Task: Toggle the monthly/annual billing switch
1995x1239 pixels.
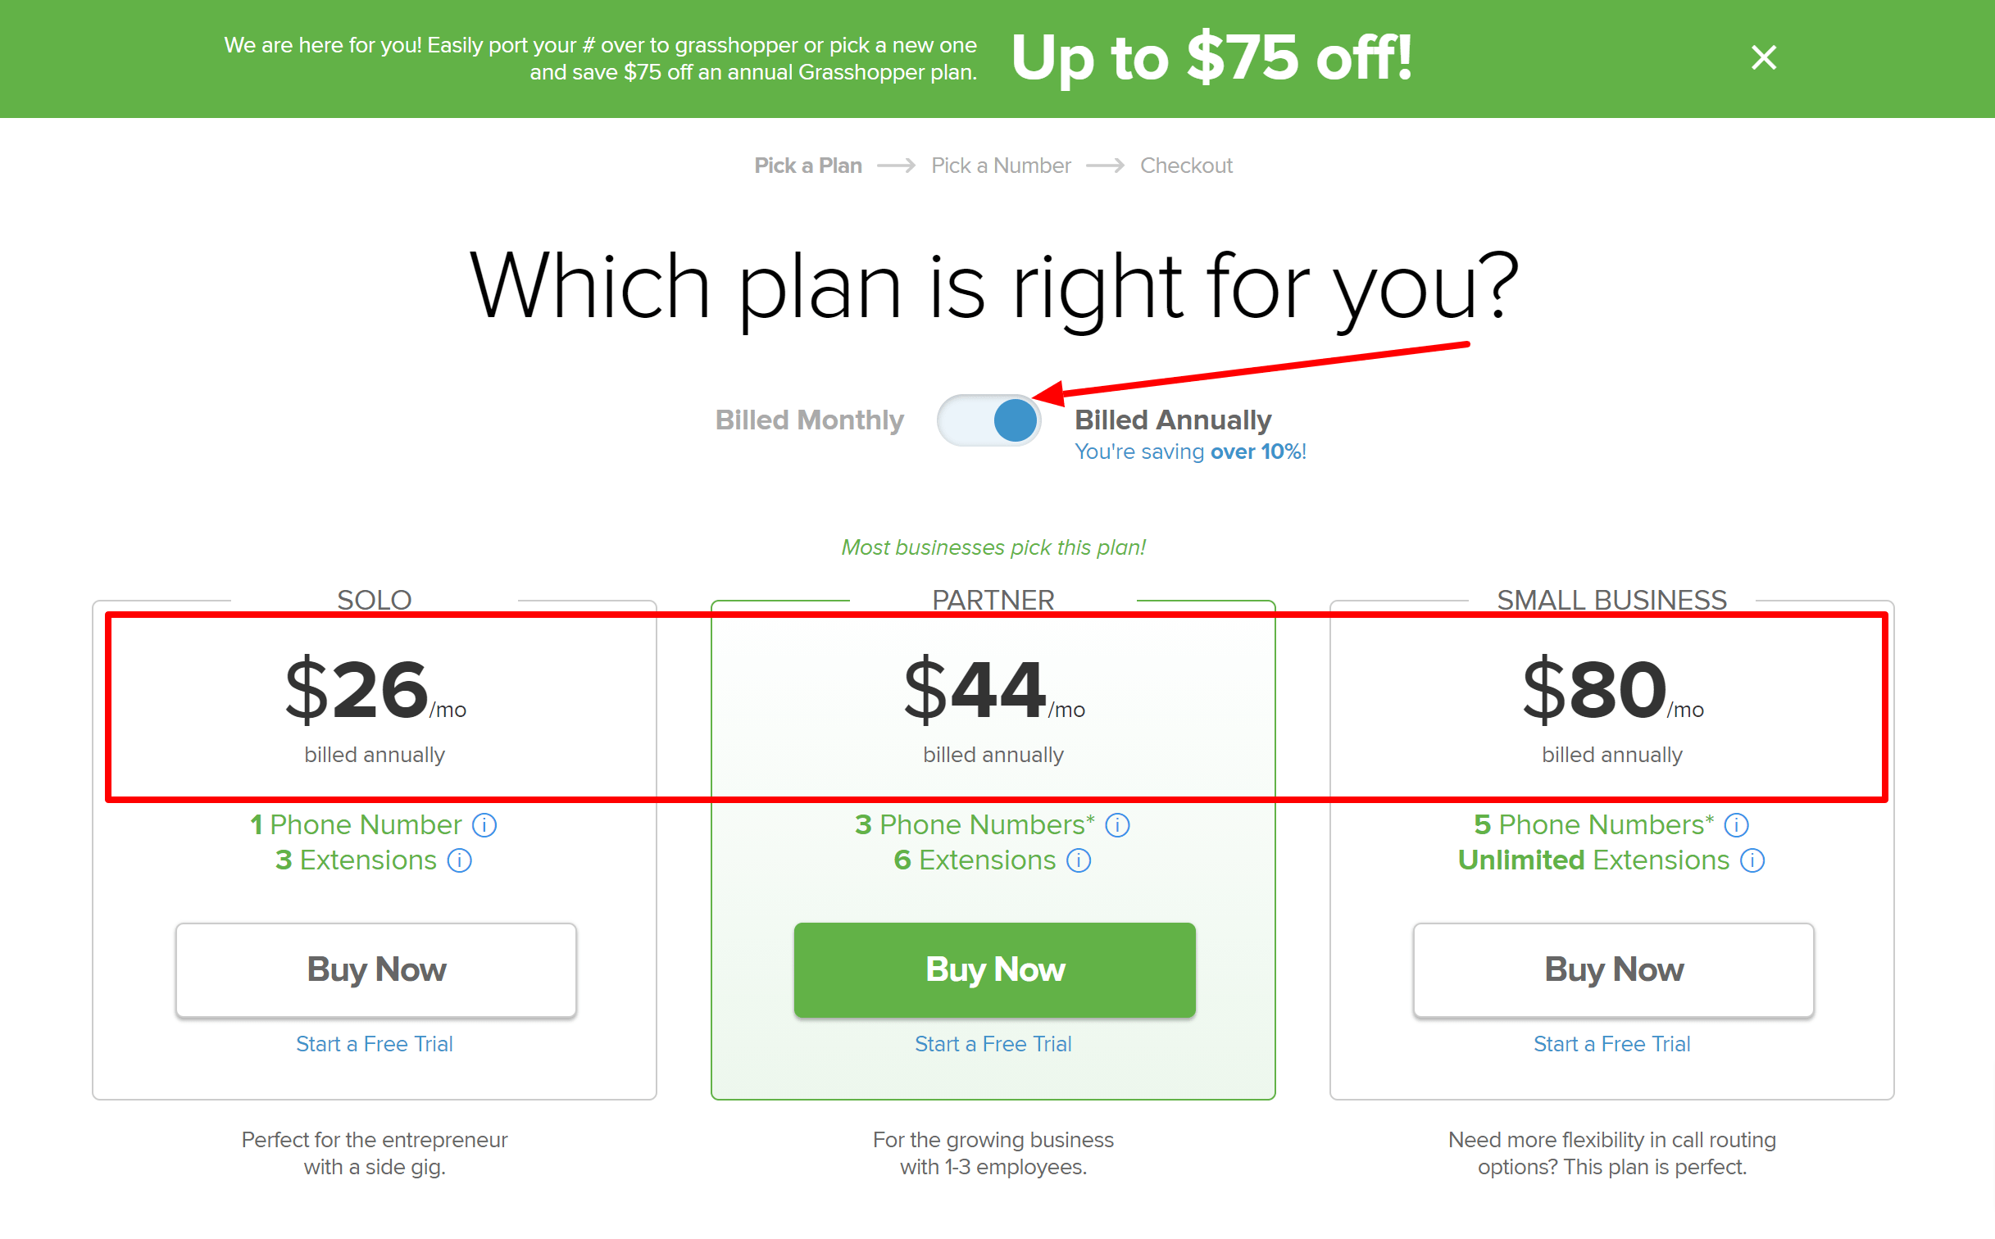Action: pos(989,420)
